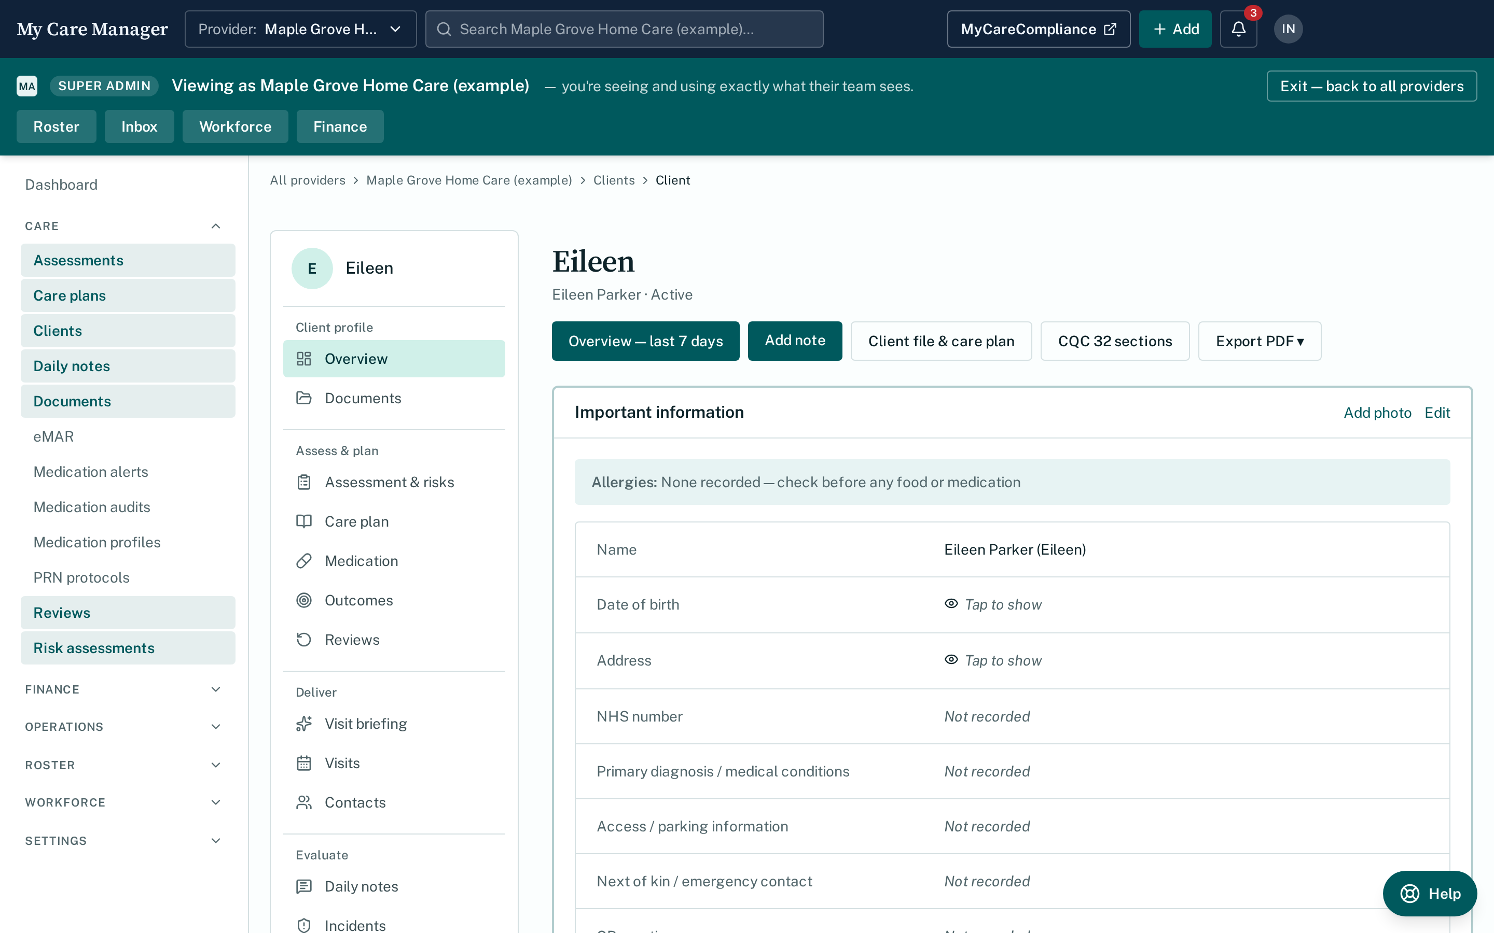Click the Add note button

coord(795,341)
